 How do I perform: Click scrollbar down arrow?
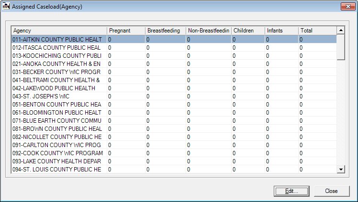click(341, 169)
